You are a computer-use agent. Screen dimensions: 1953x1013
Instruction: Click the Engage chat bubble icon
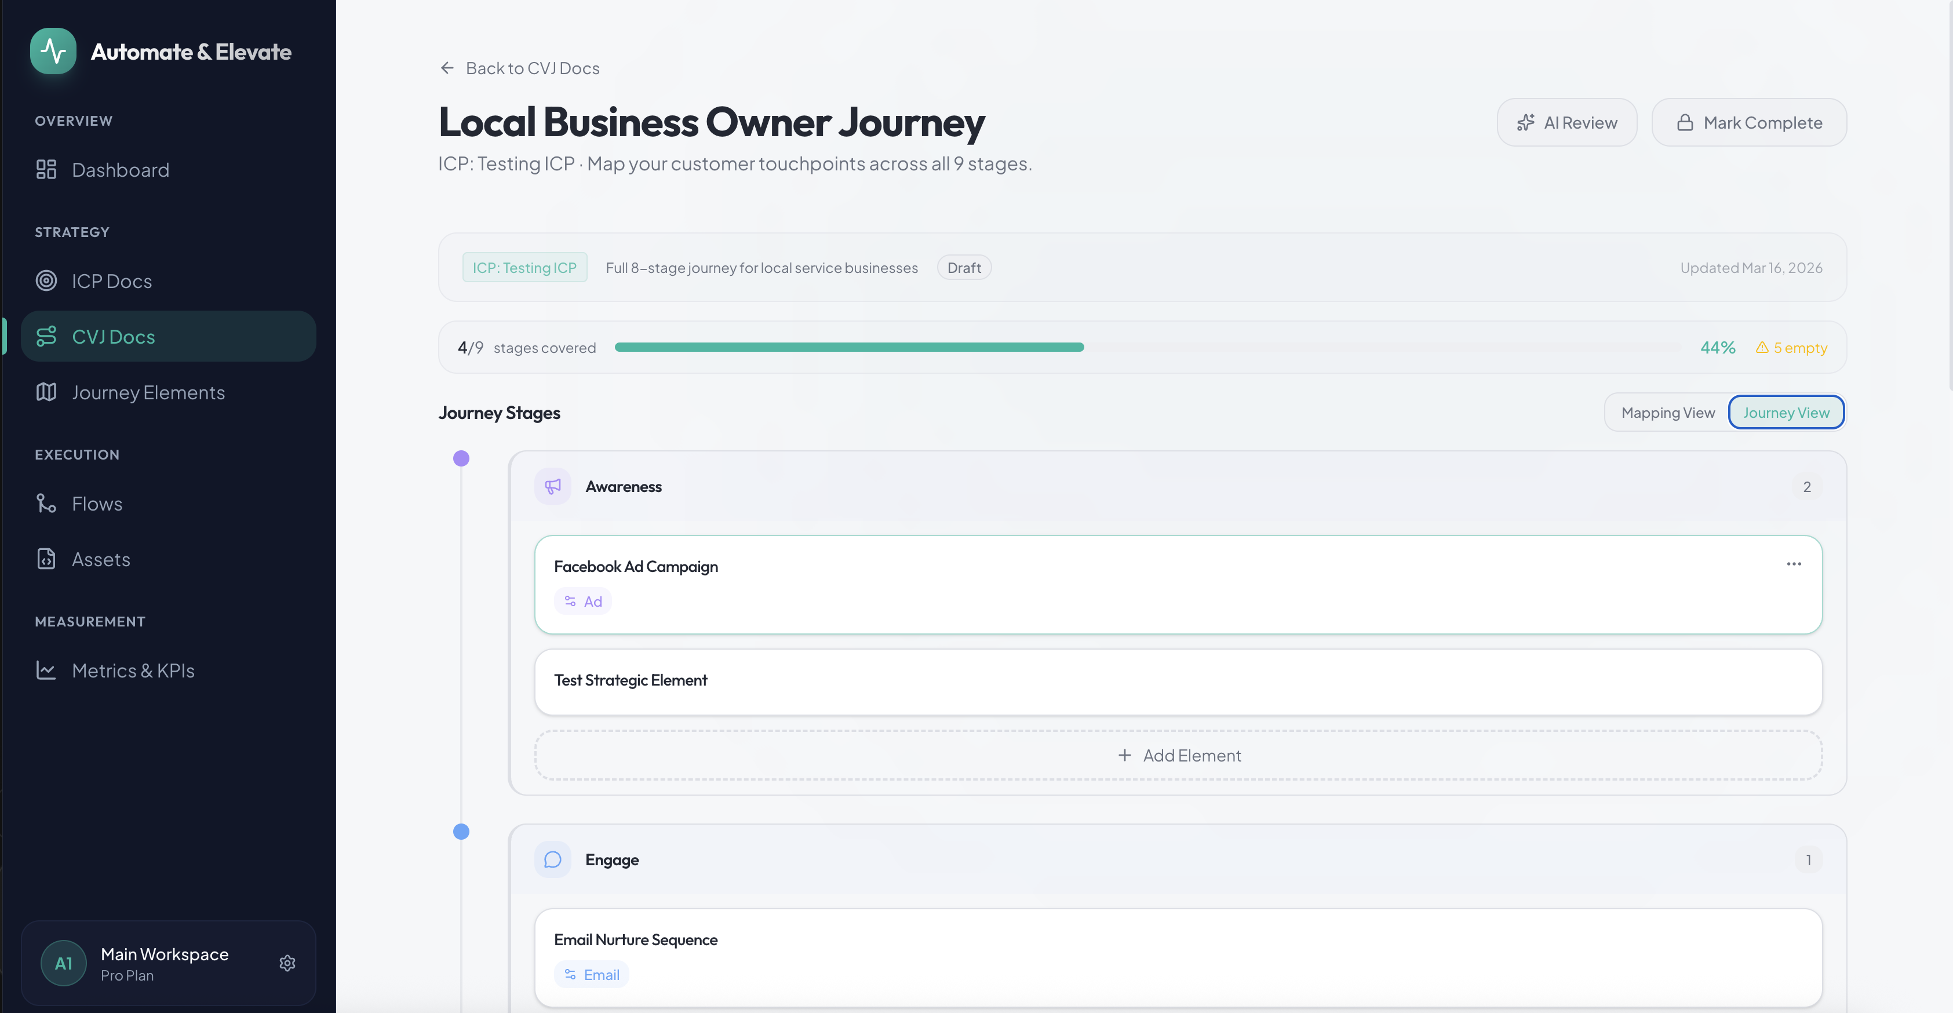pos(553,860)
